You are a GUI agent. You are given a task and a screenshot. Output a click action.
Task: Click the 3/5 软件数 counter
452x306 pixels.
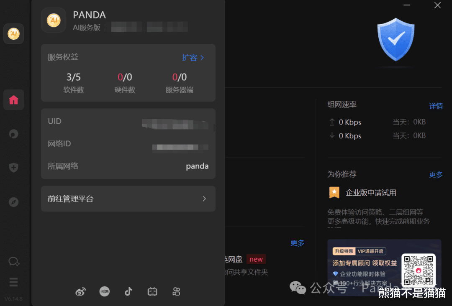[x=74, y=83]
